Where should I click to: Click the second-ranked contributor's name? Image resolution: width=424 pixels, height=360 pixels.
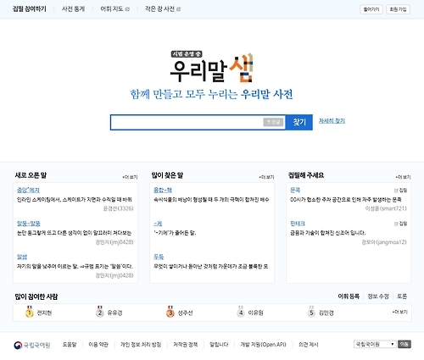(x=114, y=313)
